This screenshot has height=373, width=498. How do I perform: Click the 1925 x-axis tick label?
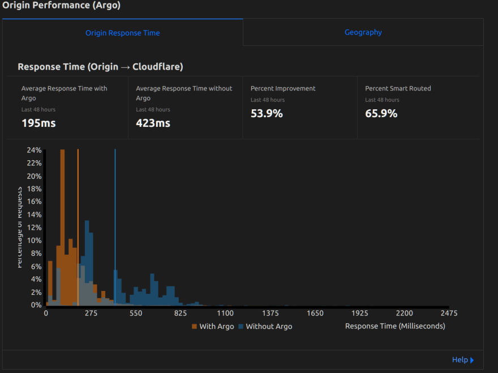[x=359, y=313]
